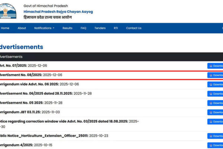223x149 pixels.
Task: Click the dark Advertisements table header
Action: (x=111, y=57)
